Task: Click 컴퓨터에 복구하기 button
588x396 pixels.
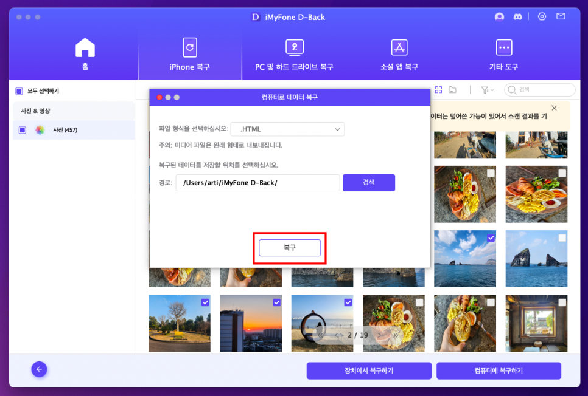Action: (499, 371)
